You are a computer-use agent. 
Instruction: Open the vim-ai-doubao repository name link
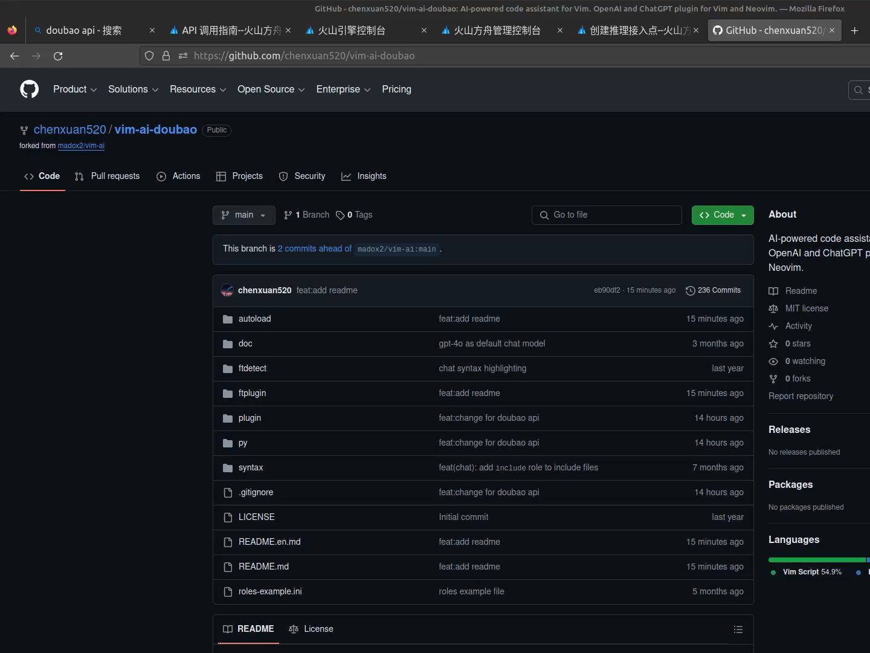click(156, 129)
